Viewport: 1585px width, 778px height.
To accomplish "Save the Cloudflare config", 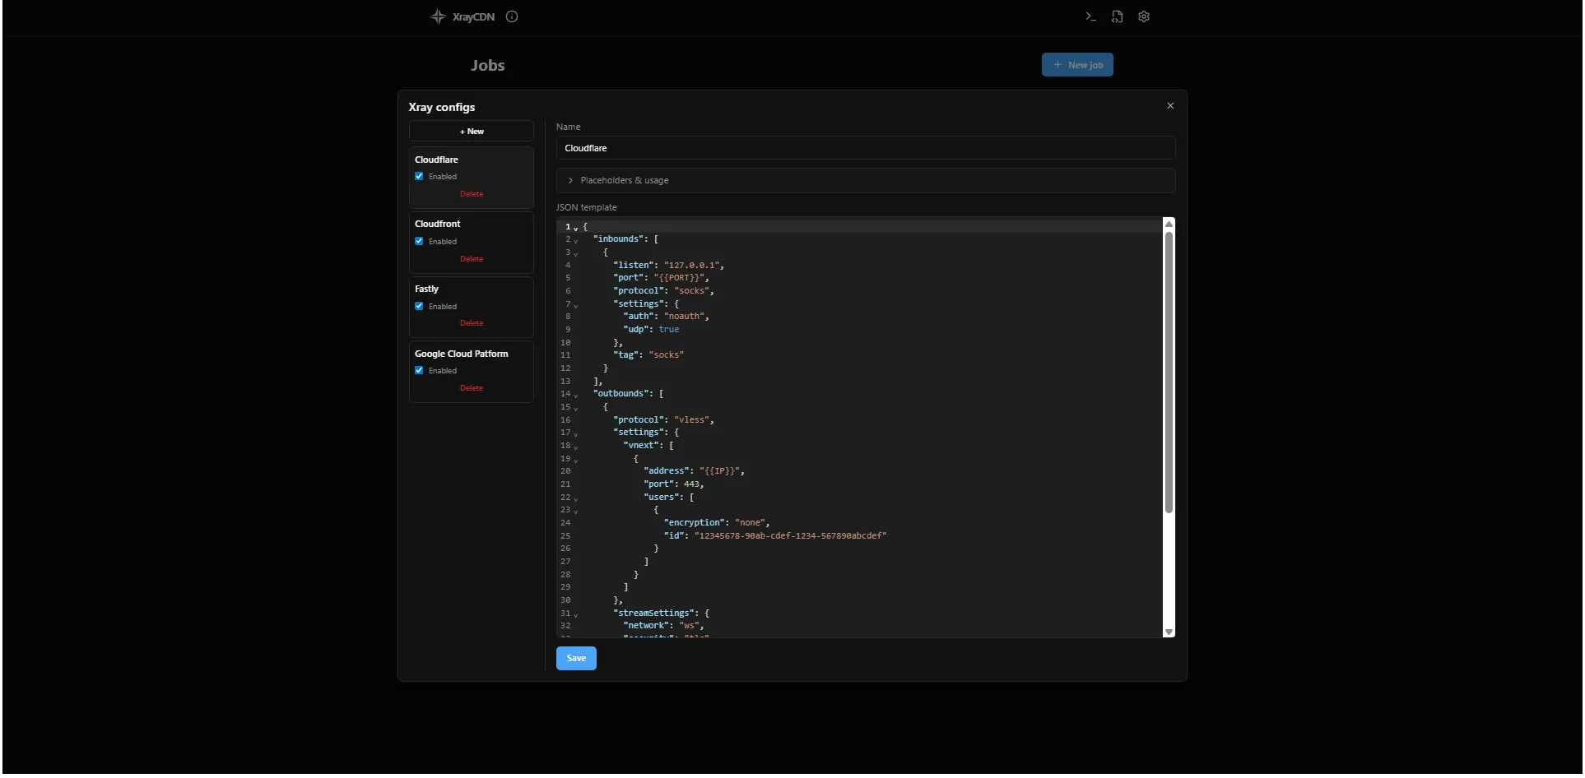I will 576,659.
